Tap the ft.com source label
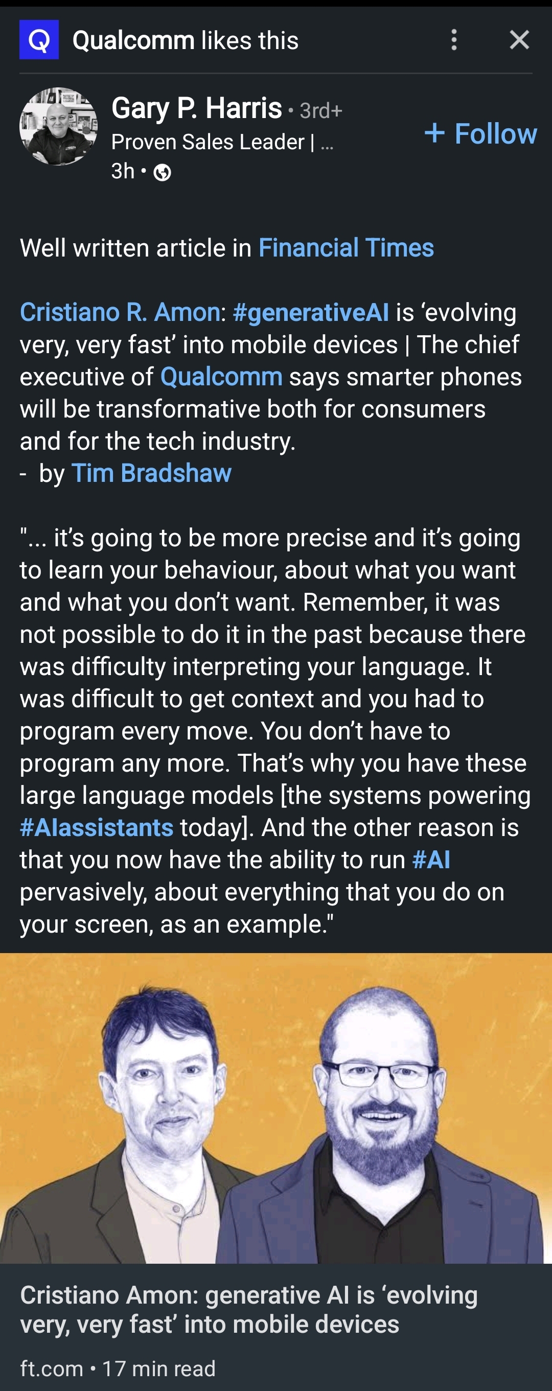 [52, 1369]
